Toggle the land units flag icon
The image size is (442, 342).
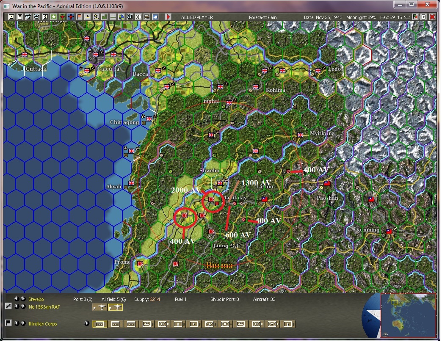click(x=8, y=323)
